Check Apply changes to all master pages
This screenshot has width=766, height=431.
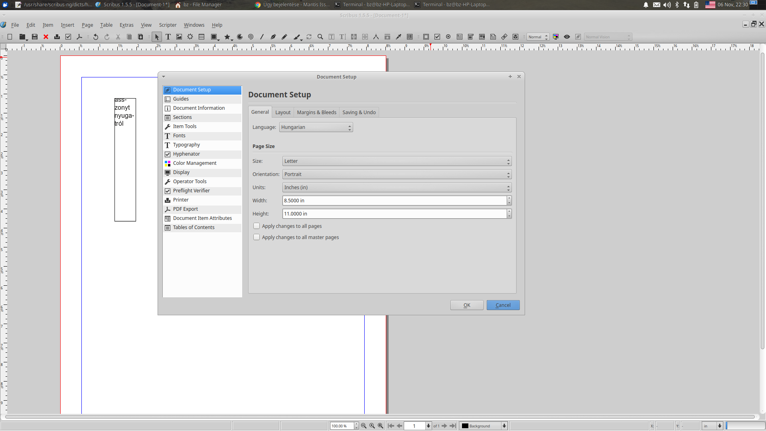click(x=257, y=237)
